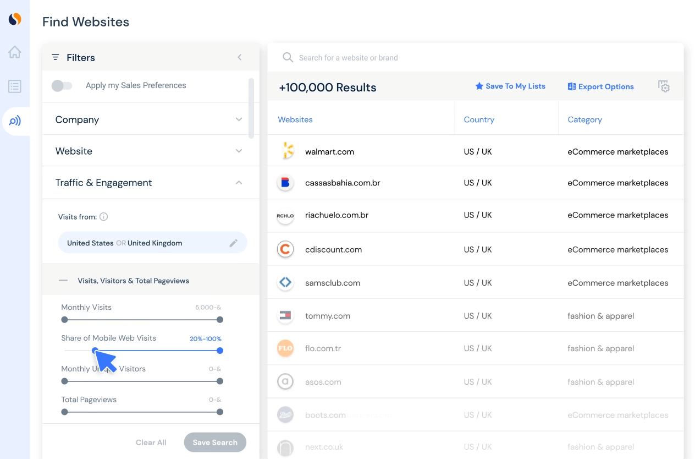Edit countries with the pencil icon
Screen dimensions: 695x459
[x=234, y=243]
